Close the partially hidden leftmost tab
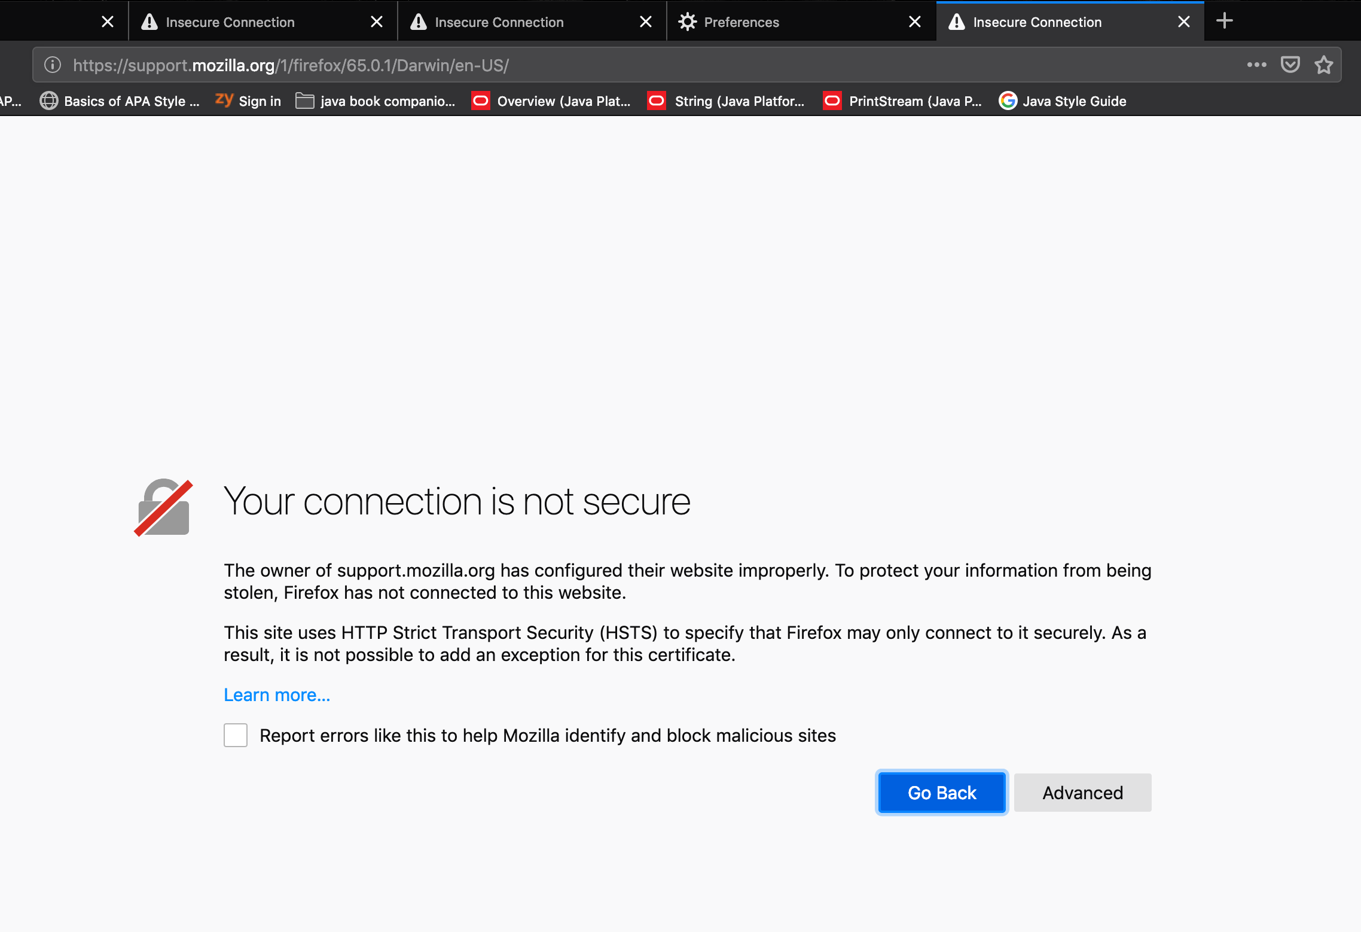 point(107,22)
